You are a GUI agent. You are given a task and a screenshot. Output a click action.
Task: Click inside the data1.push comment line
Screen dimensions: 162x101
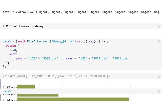[x=56, y=76]
